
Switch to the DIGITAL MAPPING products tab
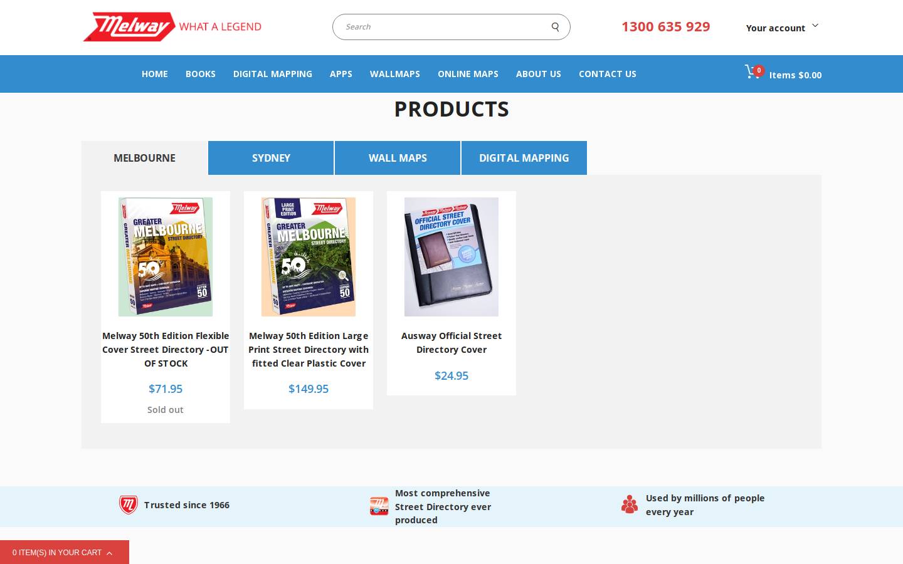coord(524,158)
